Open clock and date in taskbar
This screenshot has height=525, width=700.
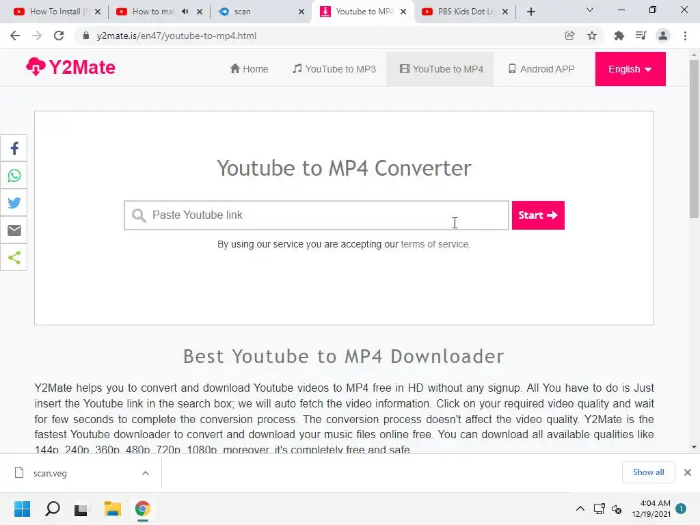[651, 509]
